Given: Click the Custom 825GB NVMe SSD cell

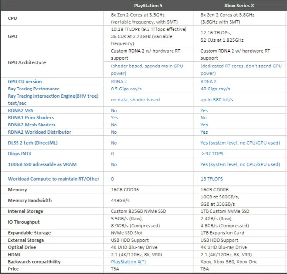Looking at the screenshot, I should pos(138,211).
